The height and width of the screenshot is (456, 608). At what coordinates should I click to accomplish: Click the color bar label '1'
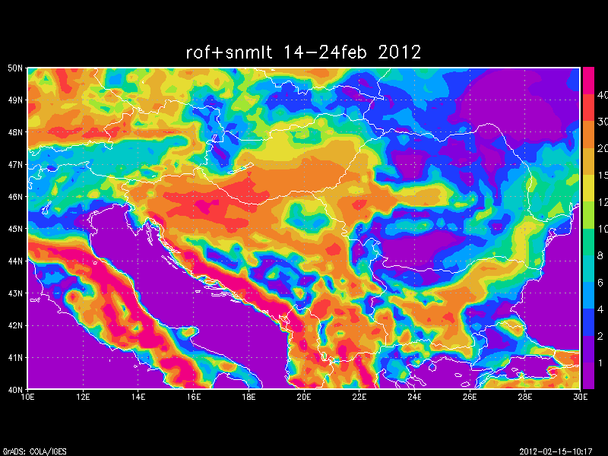click(600, 363)
